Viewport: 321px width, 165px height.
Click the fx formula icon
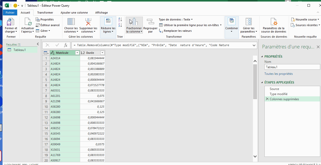[x=66, y=45]
